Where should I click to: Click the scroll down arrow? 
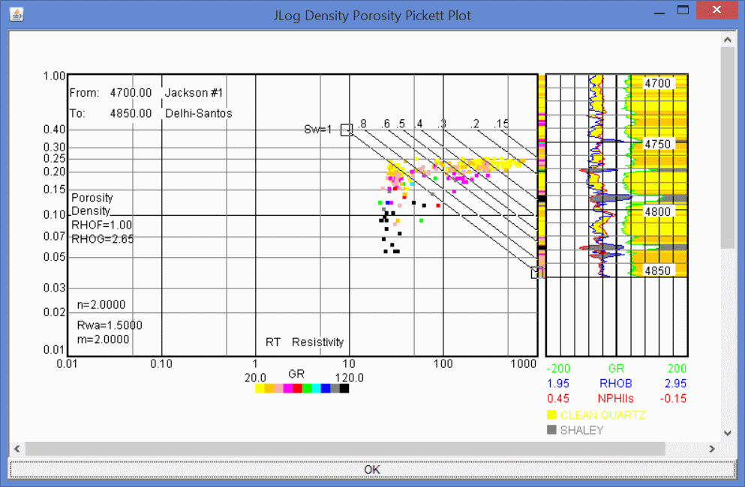click(727, 432)
